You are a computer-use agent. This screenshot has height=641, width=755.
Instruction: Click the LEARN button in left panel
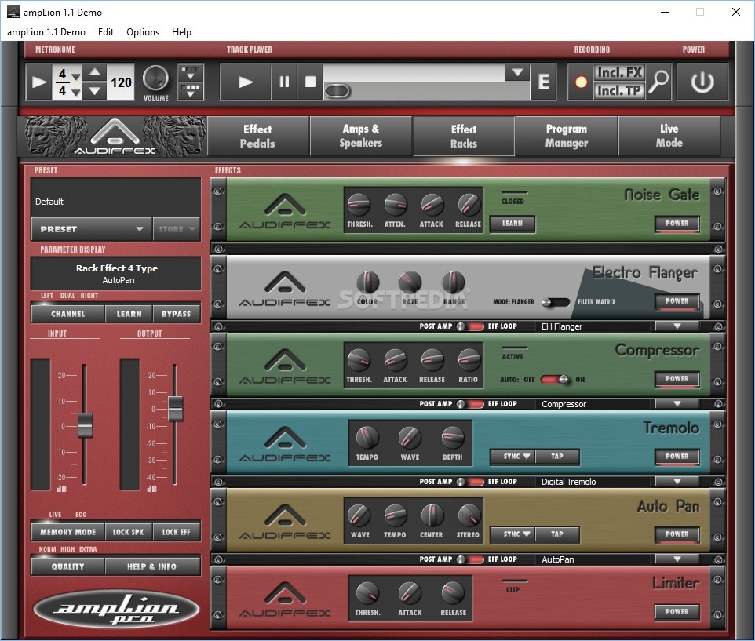[x=129, y=314]
